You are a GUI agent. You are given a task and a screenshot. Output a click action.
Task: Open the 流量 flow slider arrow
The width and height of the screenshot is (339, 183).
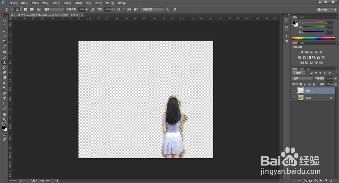tap(113, 9)
